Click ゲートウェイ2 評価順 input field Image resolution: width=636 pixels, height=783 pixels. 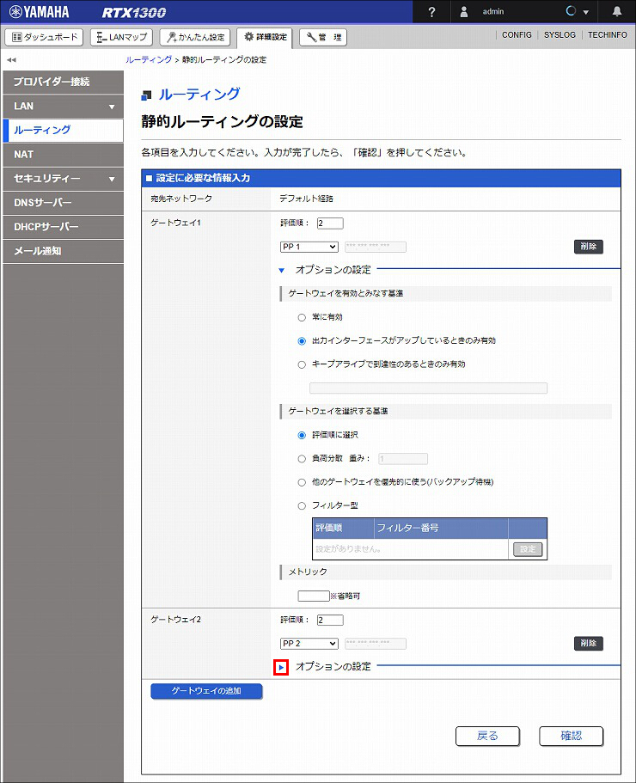coord(330,621)
